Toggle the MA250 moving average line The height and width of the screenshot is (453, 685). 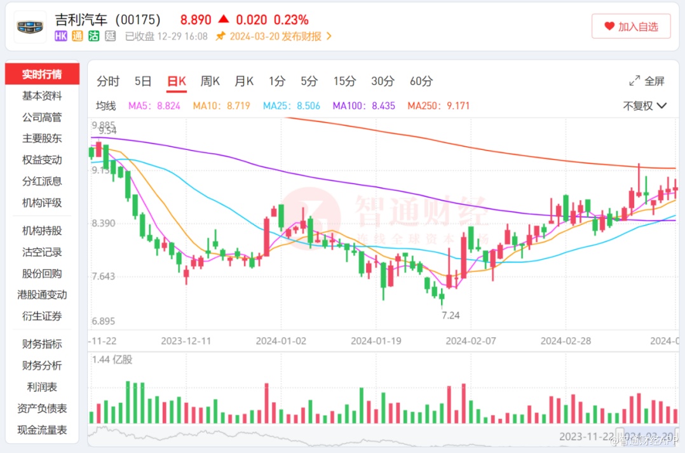(438, 106)
